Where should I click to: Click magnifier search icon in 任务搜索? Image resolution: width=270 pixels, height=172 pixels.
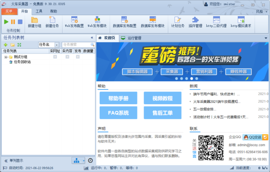point(92,44)
